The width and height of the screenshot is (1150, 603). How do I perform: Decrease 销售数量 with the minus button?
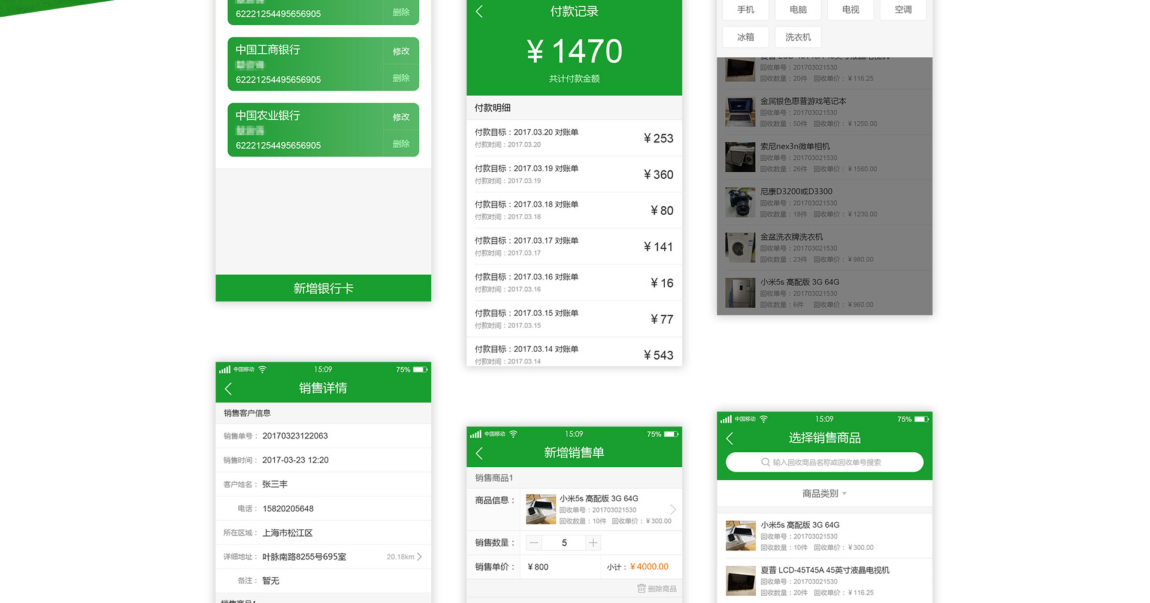click(x=534, y=543)
